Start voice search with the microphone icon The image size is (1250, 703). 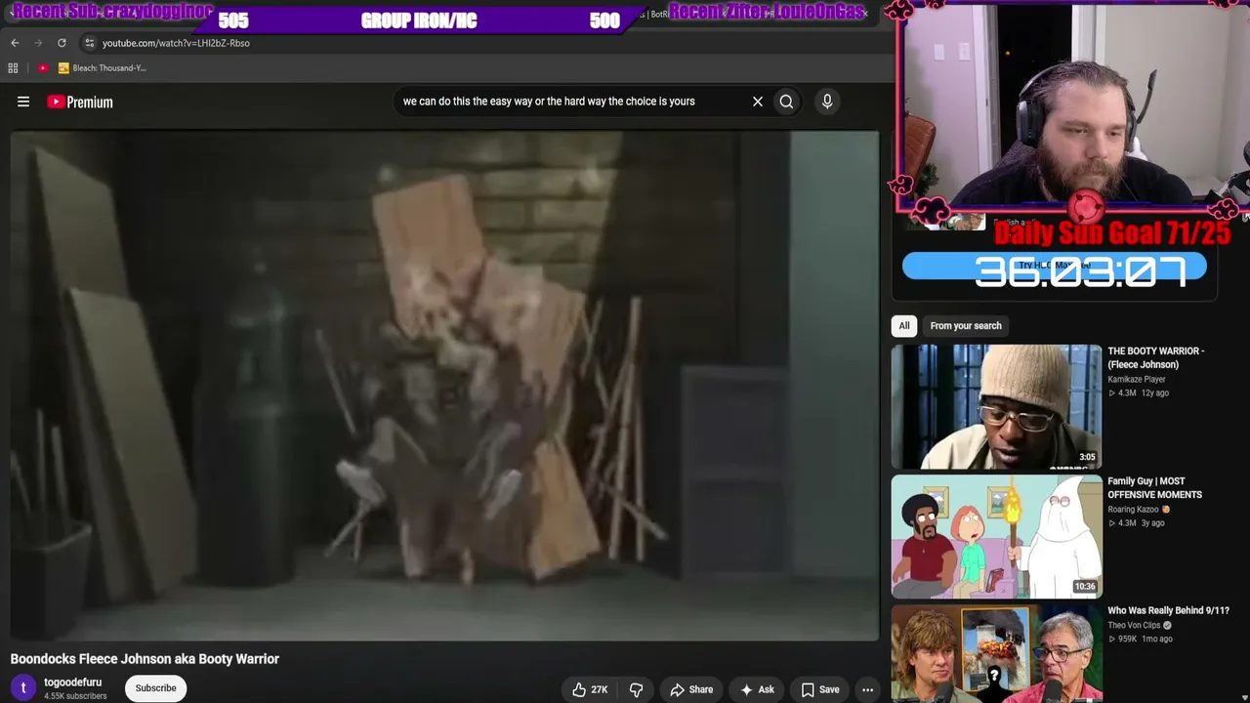coord(827,102)
